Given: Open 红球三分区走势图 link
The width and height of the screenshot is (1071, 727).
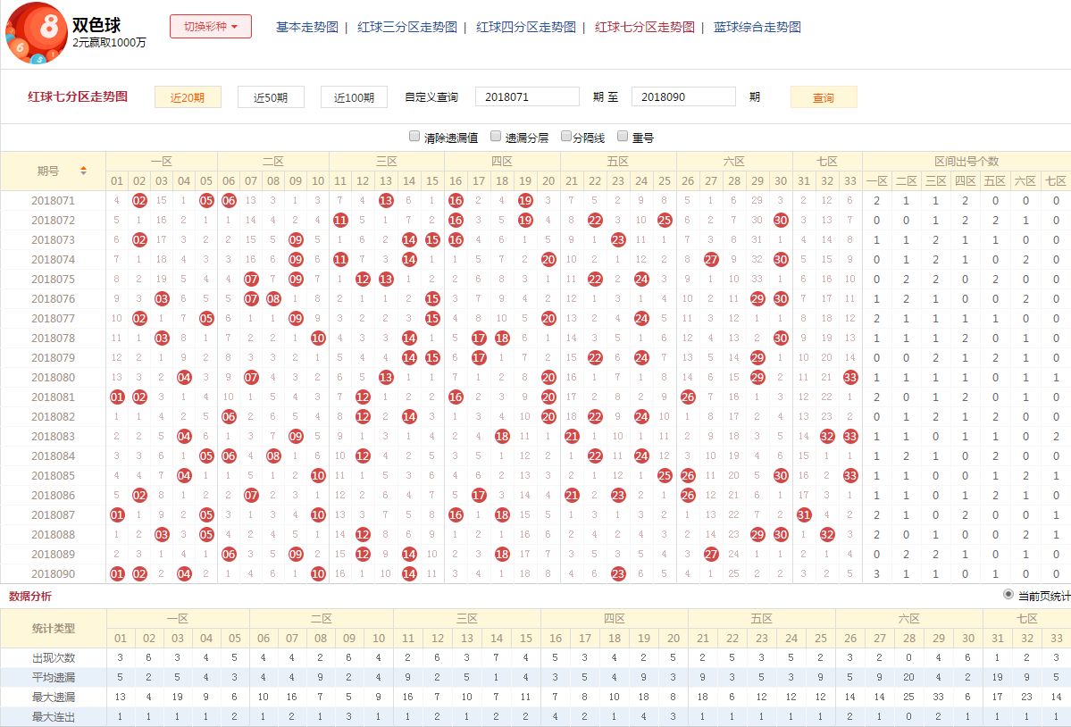Looking at the screenshot, I should (x=407, y=28).
